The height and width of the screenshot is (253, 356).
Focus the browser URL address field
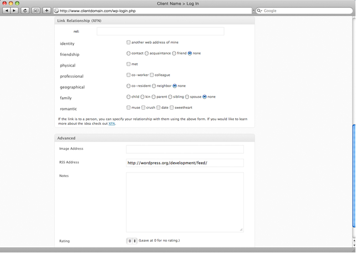point(152,11)
